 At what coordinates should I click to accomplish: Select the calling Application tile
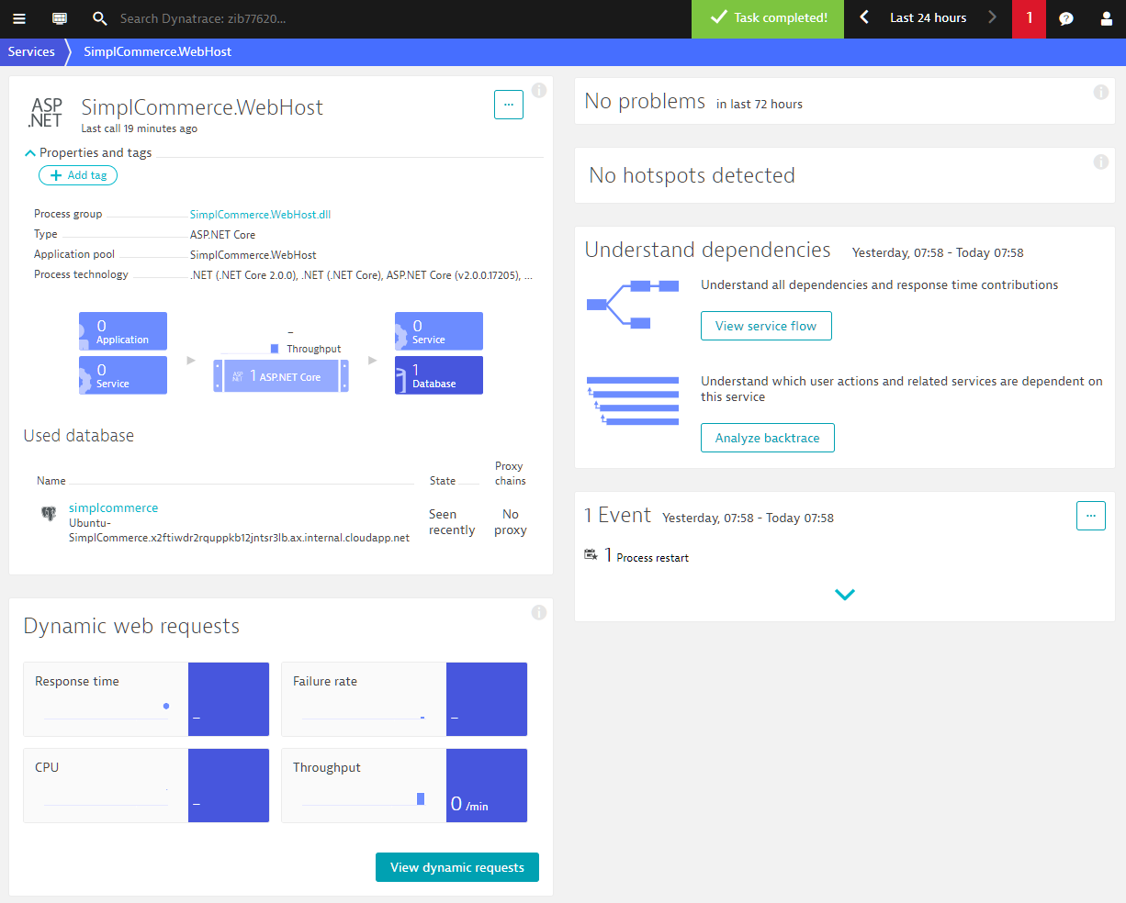(123, 331)
